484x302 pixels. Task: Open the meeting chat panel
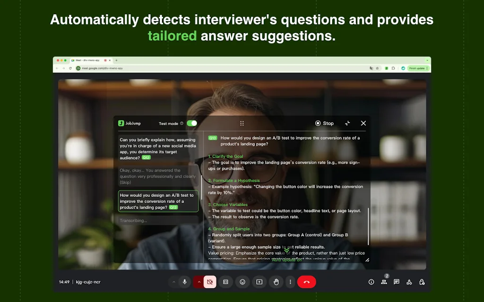pos(397,282)
